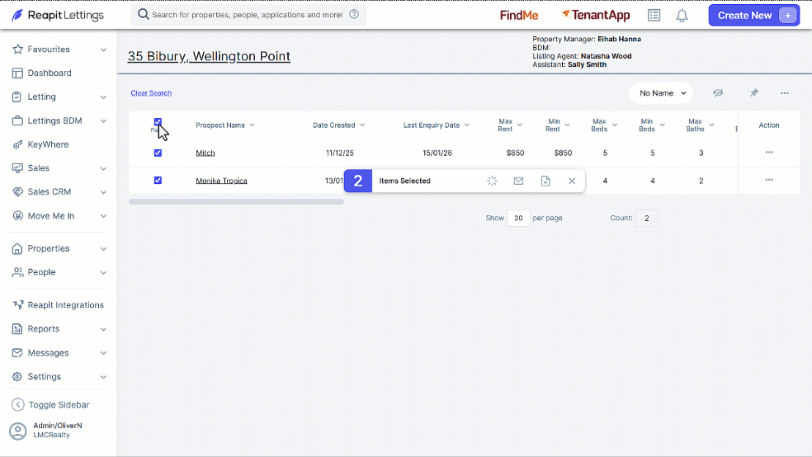Viewport: 812px width, 457px height.
Task: Open the No Name view dropdown
Action: coord(661,93)
